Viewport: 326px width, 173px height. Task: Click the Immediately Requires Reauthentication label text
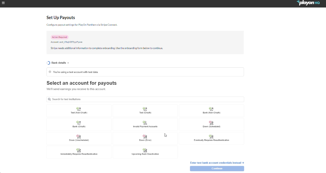tap(79, 154)
